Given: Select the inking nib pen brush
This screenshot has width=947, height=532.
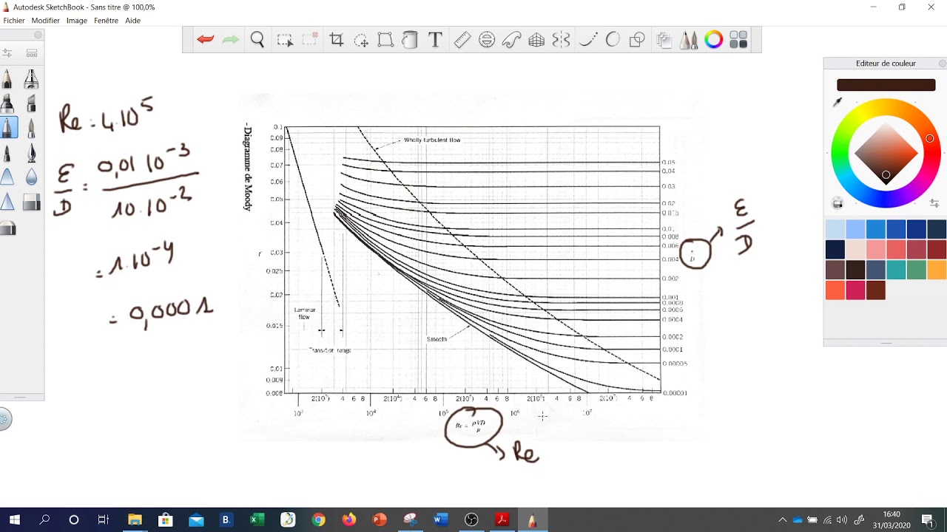Looking at the screenshot, I should [31, 152].
